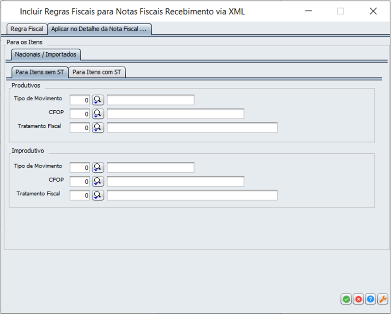Click the search icon for Improdutivo CFOP
Image resolution: width=391 pixels, height=315 pixels.
point(98,181)
